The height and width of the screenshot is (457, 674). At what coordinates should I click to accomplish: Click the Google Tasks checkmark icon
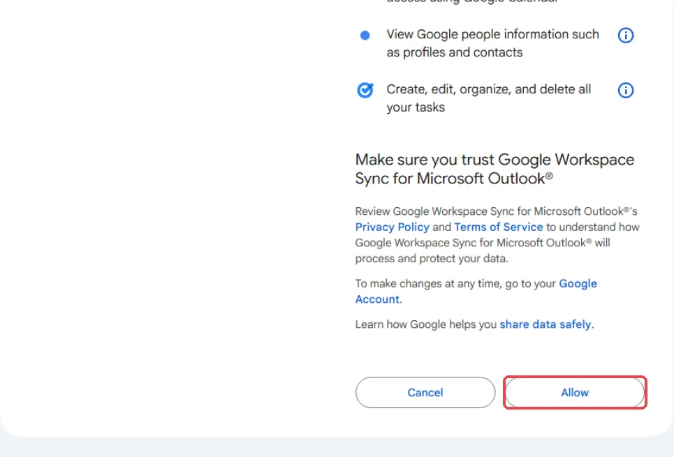pos(365,90)
